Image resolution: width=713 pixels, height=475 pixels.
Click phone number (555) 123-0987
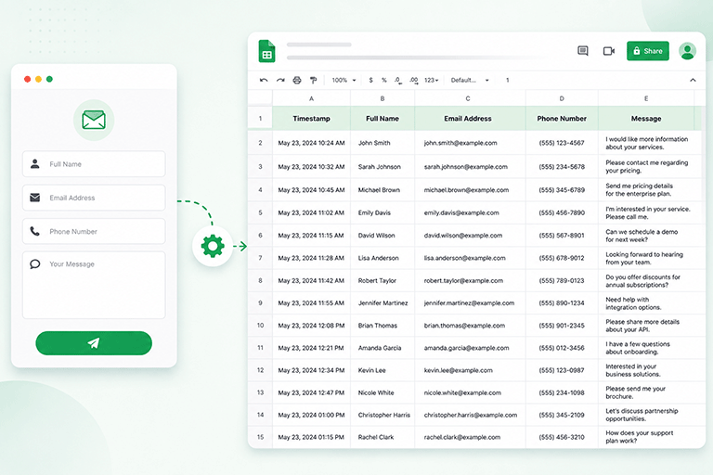pyautogui.click(x=562, y=370)
